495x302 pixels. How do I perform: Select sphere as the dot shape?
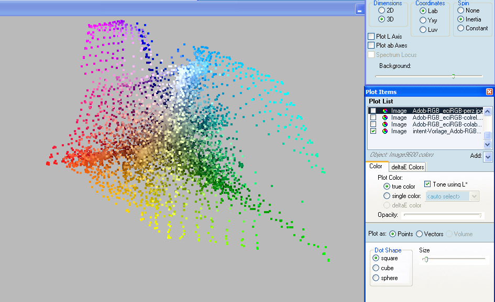tap(376, 278)
